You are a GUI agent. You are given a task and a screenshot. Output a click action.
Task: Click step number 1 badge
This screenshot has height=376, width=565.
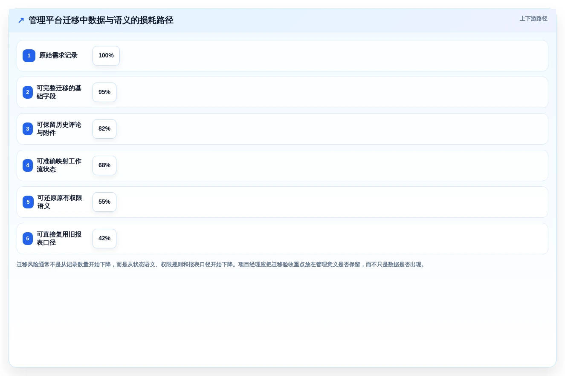coord(29,56)
